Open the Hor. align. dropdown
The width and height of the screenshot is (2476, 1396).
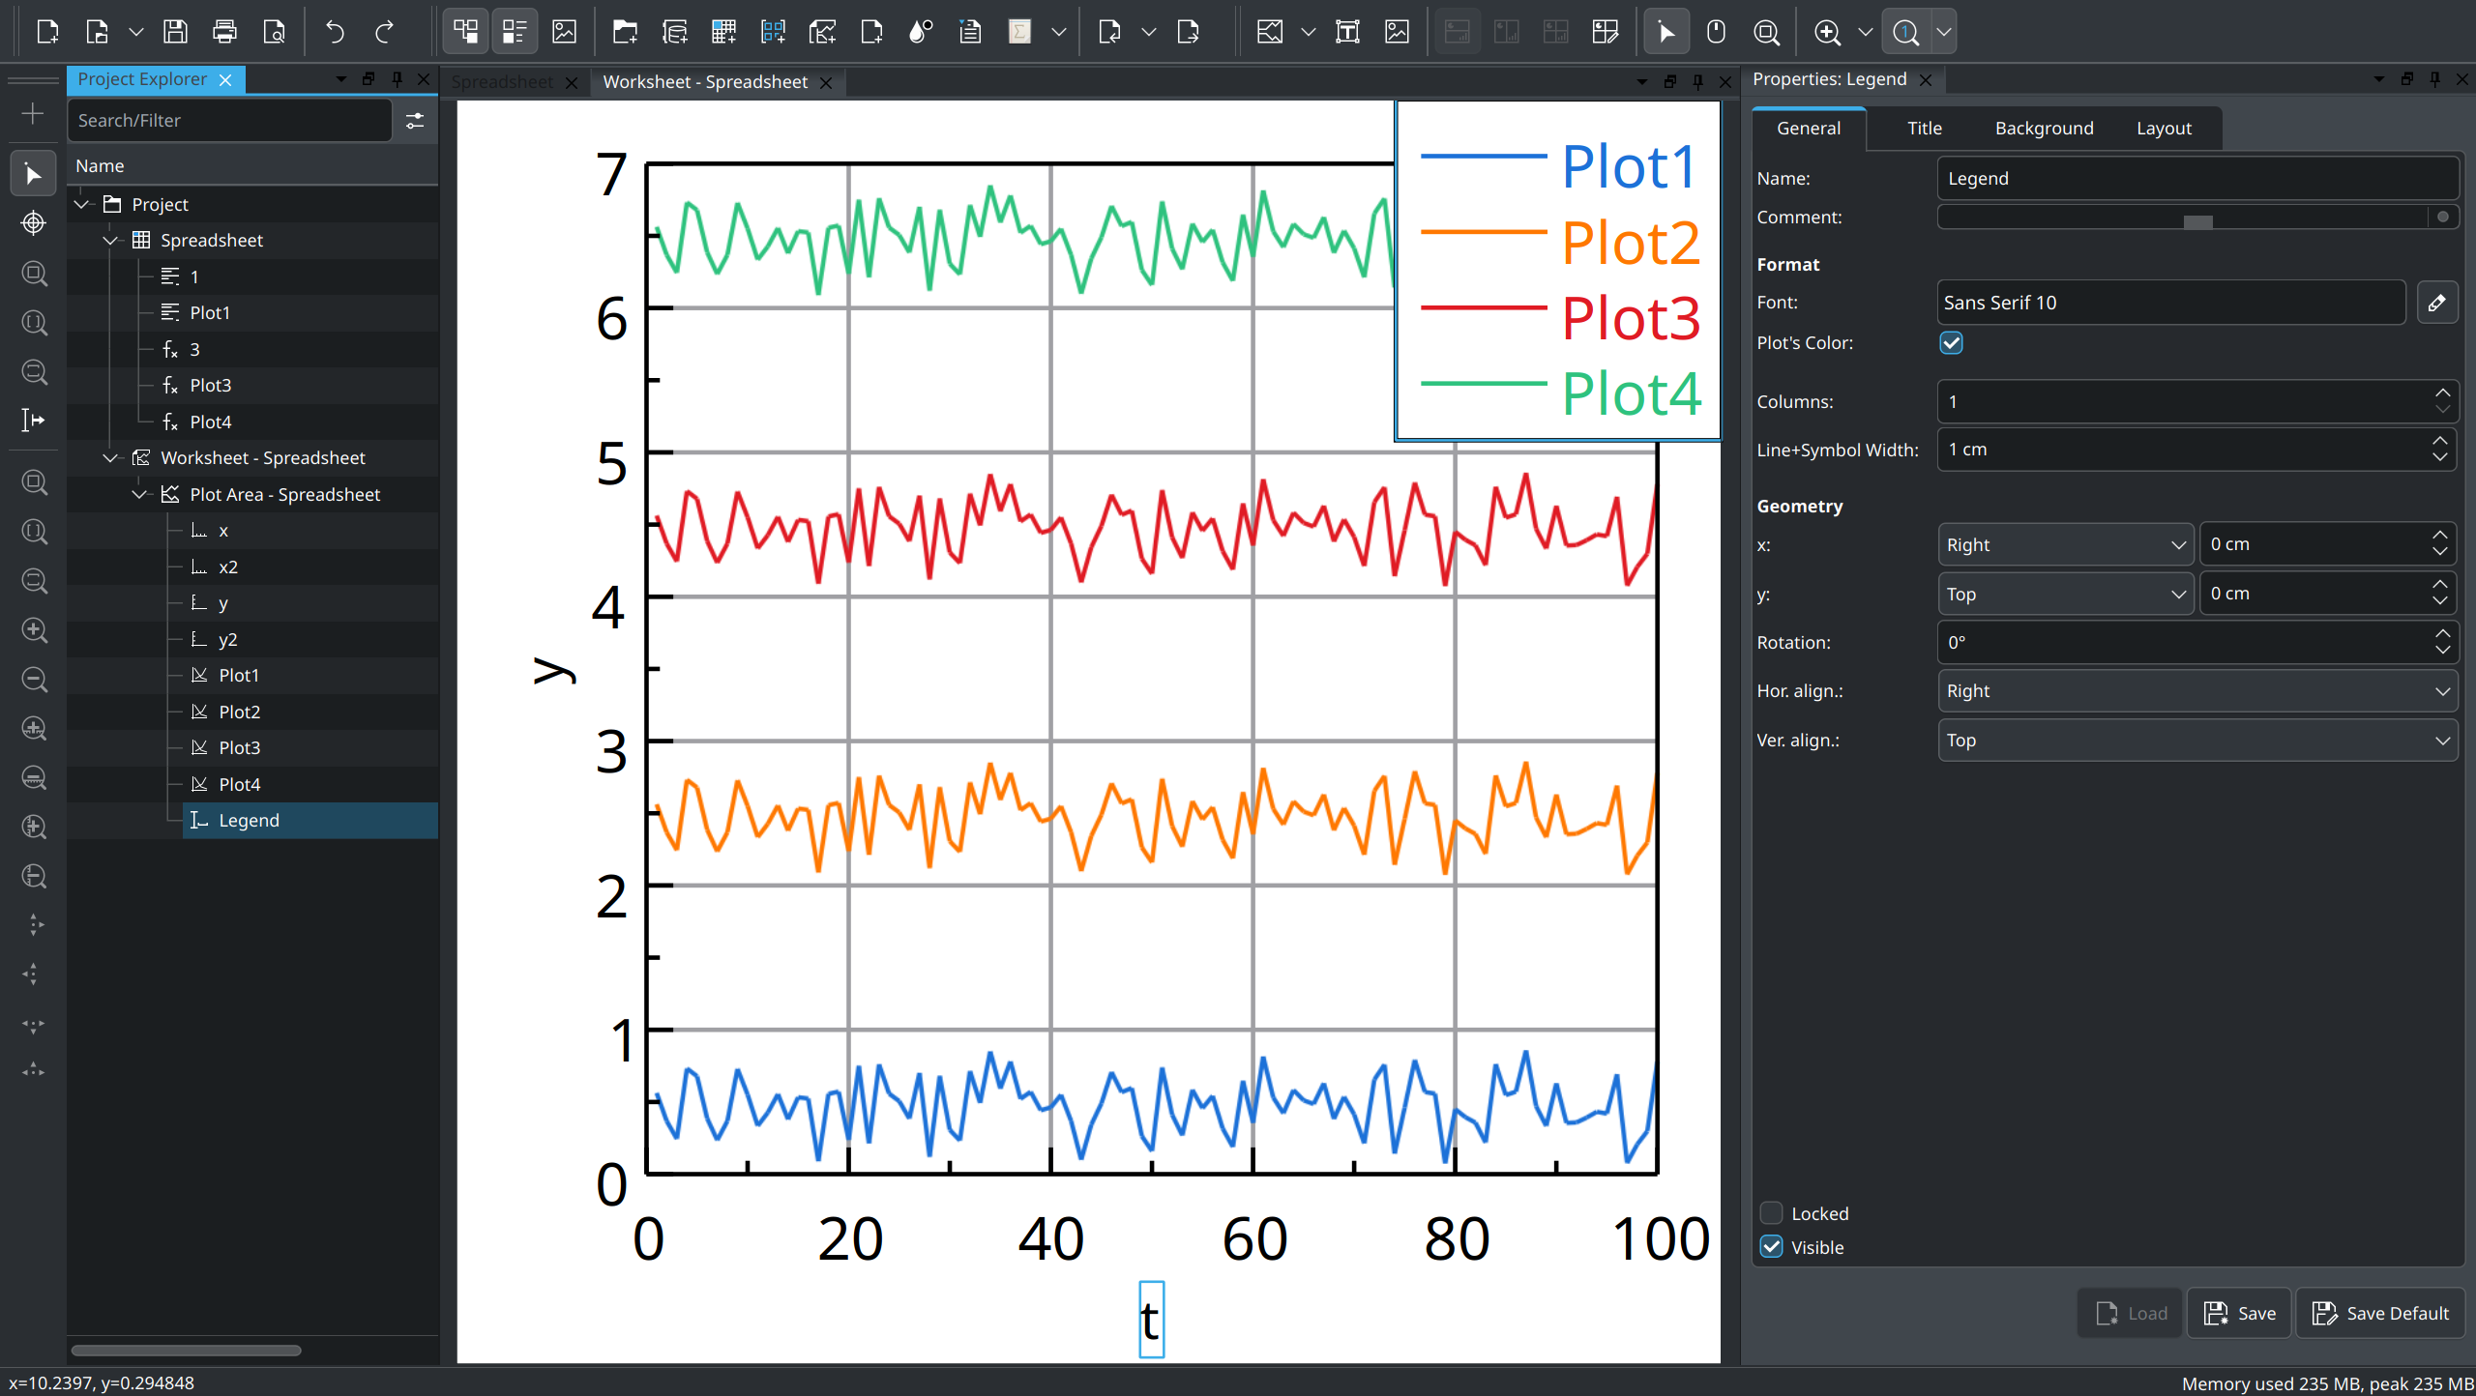coord(2196,691)
